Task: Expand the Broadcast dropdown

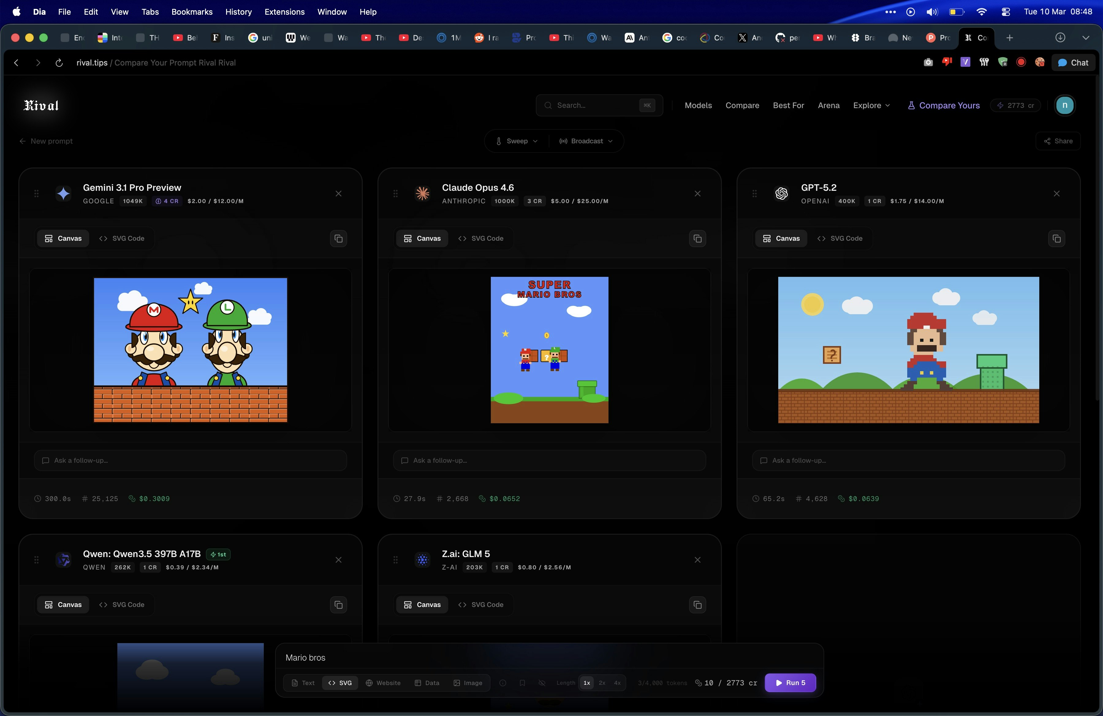Action: 586,141
